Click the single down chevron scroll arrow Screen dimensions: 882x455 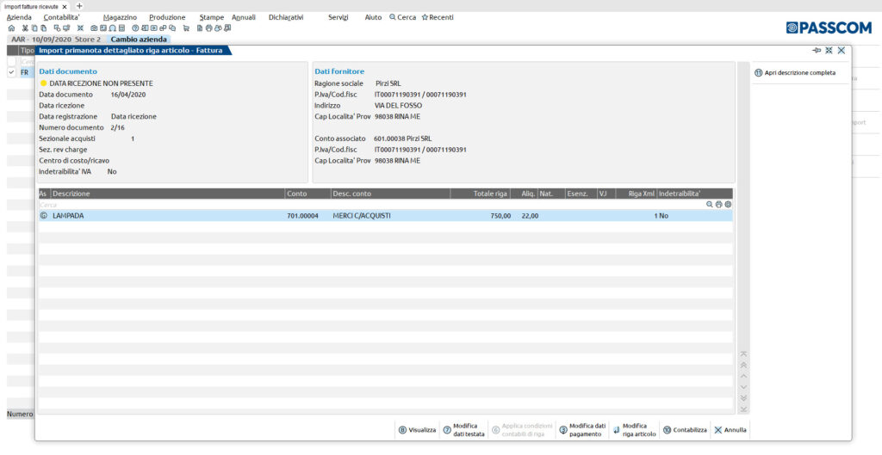743,387
